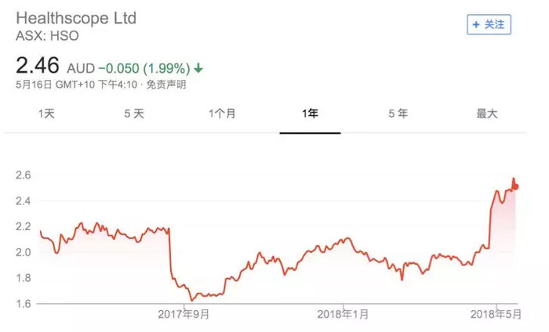Select the 1年 tab
This screenshot has width=549, height=332.
coord(311,114)
